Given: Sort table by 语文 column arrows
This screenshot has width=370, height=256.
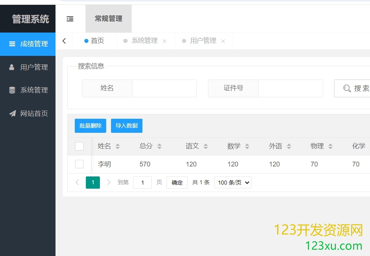Looking at the screenshot, I should coord(206,146).
